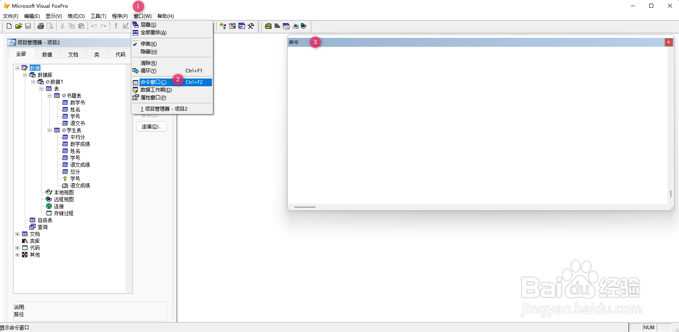679x332 pixels.
Task: Select the 平均分 field in 学生表
Action: (x=77, y=137)
